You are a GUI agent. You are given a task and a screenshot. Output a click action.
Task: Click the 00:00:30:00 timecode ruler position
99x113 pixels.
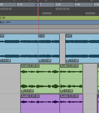(x=62, y=9)
